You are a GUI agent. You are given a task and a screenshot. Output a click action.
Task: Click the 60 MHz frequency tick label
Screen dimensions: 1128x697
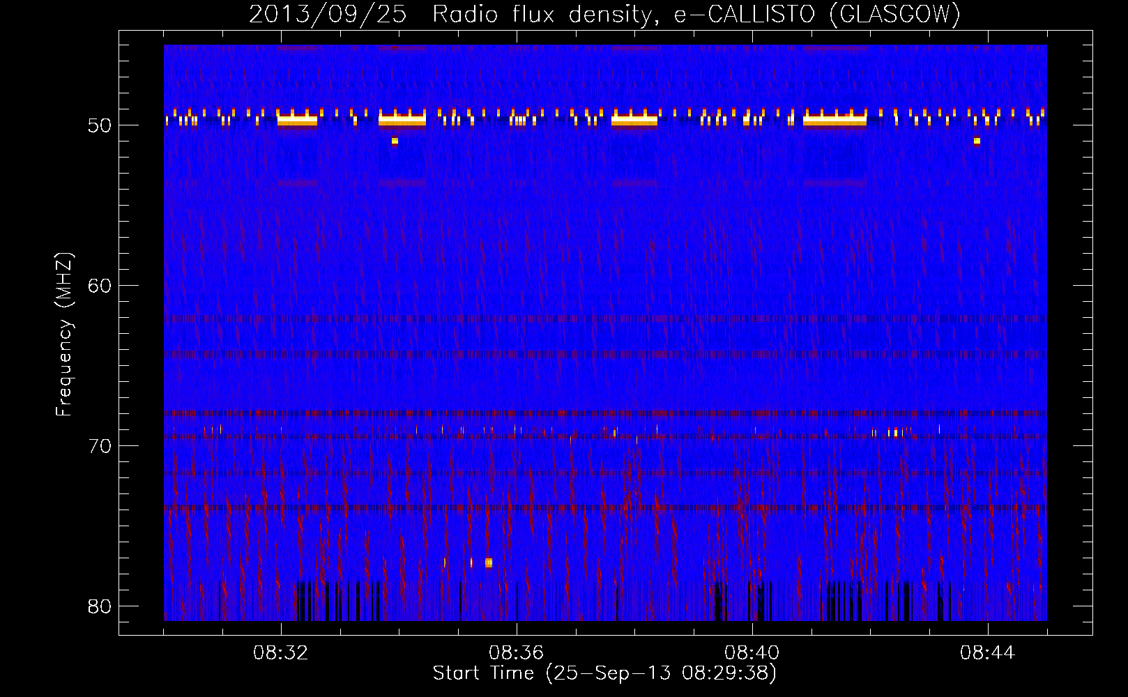click(100, 286)
